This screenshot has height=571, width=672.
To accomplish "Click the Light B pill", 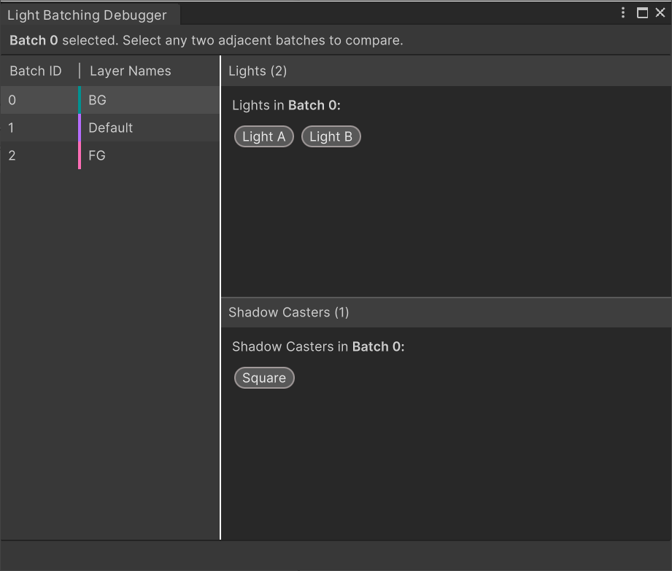I will (331, 136).
